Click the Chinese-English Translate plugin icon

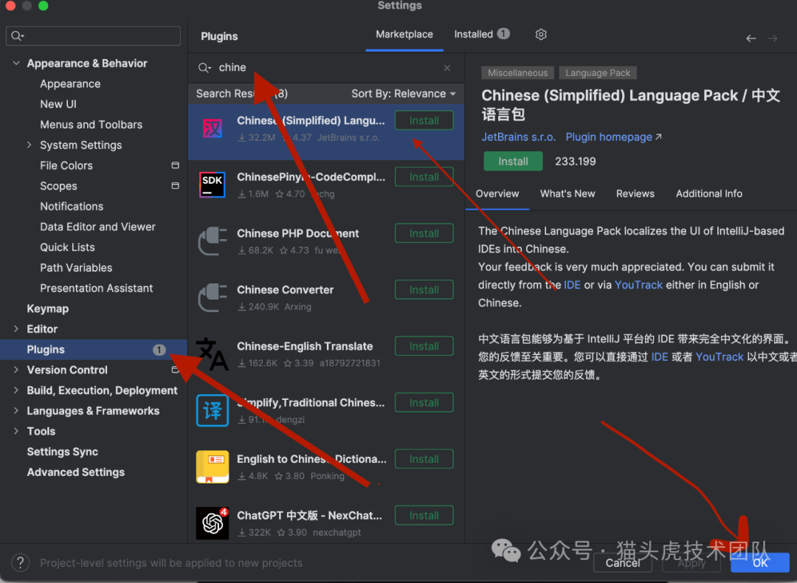(x=213, y=354)
